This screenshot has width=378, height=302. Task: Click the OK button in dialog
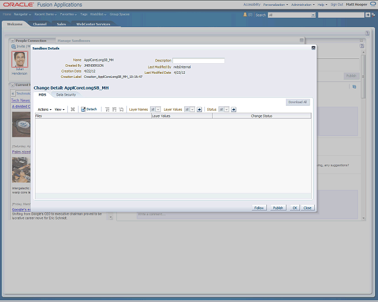coord(295,208)
